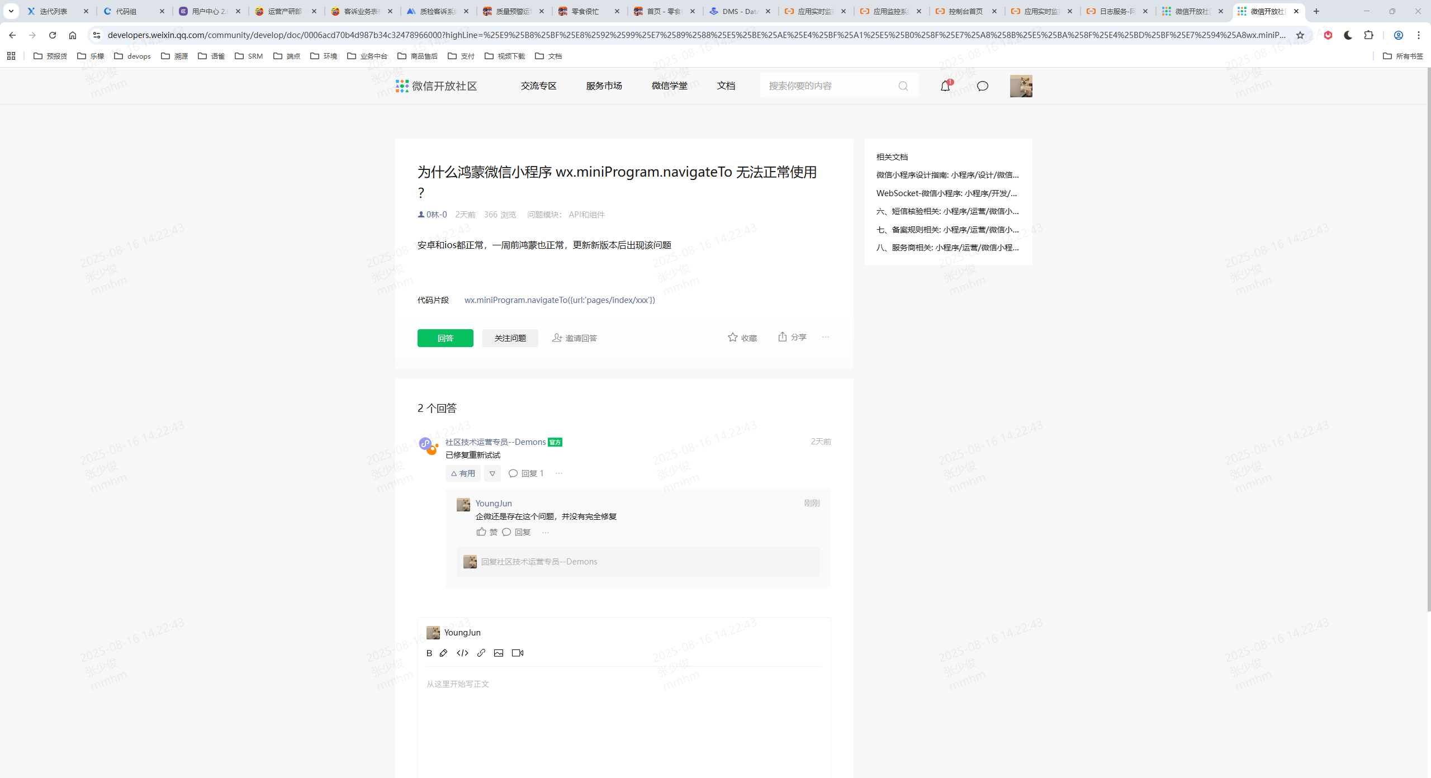
Task: Like YoungJun's comment with 赞
Action: [486, 532]
